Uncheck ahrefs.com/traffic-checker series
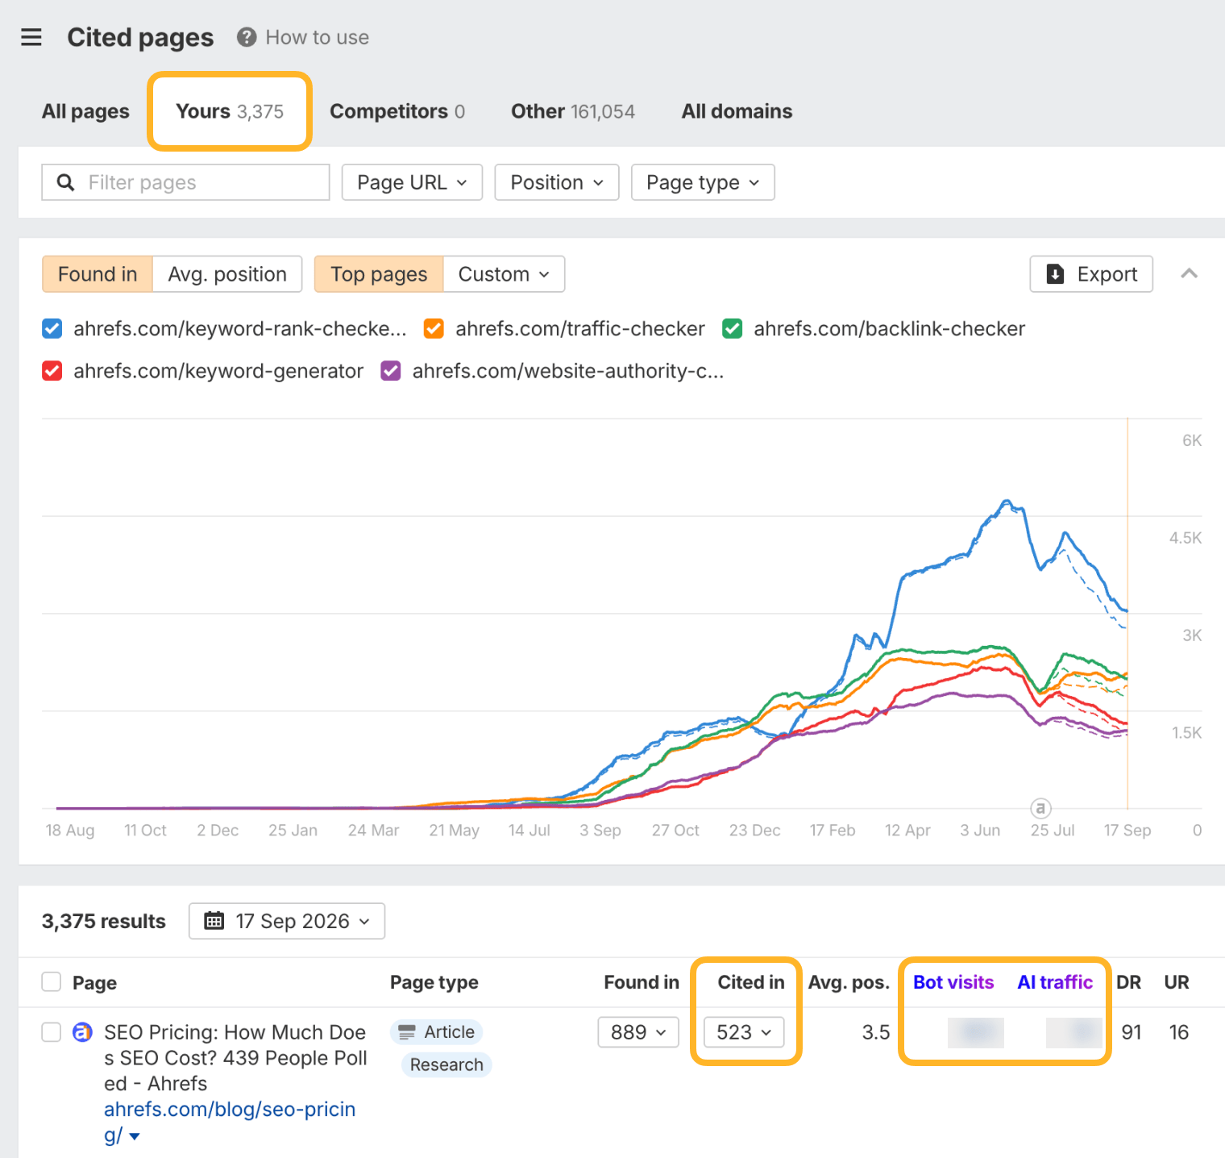The height and width of the screenshot is (1158, 1225). [x=434, y=328]
